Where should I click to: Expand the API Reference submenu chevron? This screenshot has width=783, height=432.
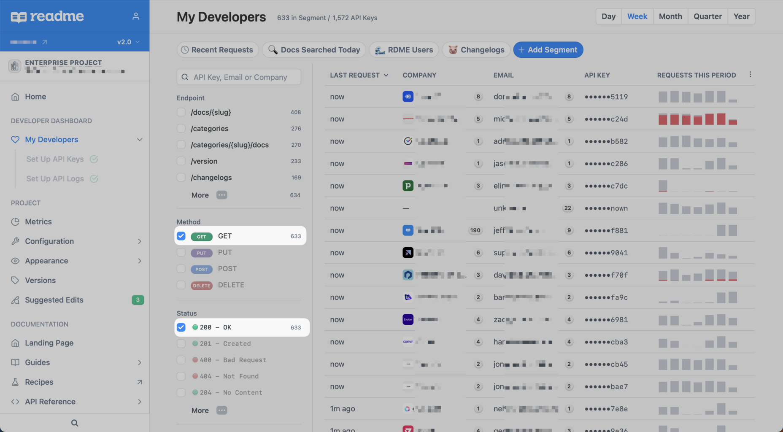140,402
